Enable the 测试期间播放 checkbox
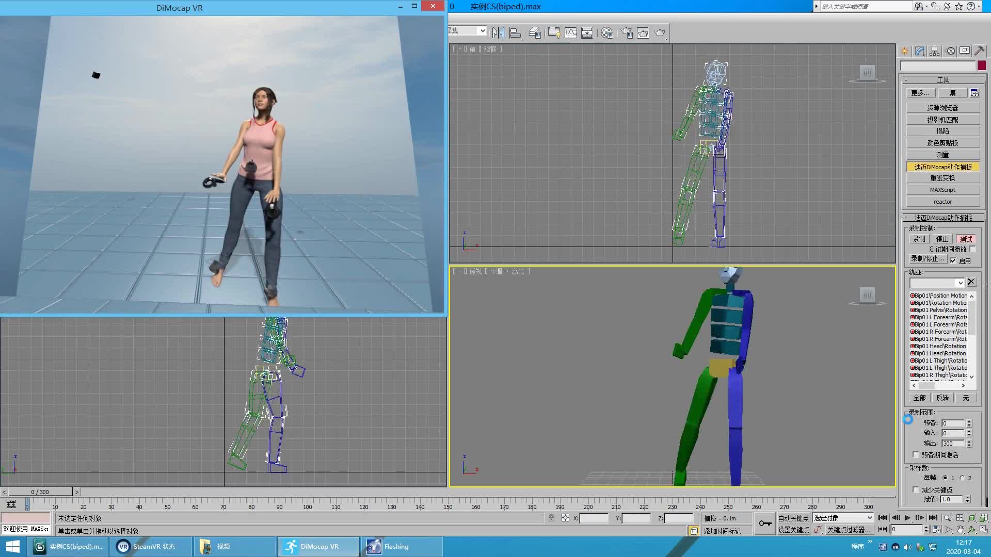 pyautogui.click(x=972, y=249)
